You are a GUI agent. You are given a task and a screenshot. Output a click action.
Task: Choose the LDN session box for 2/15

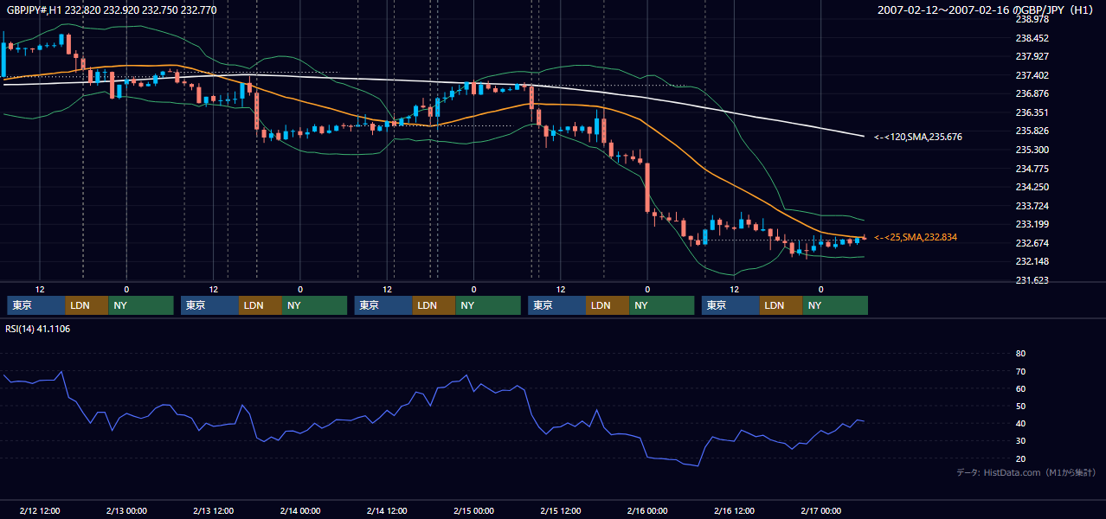click(x=608, y=305)
